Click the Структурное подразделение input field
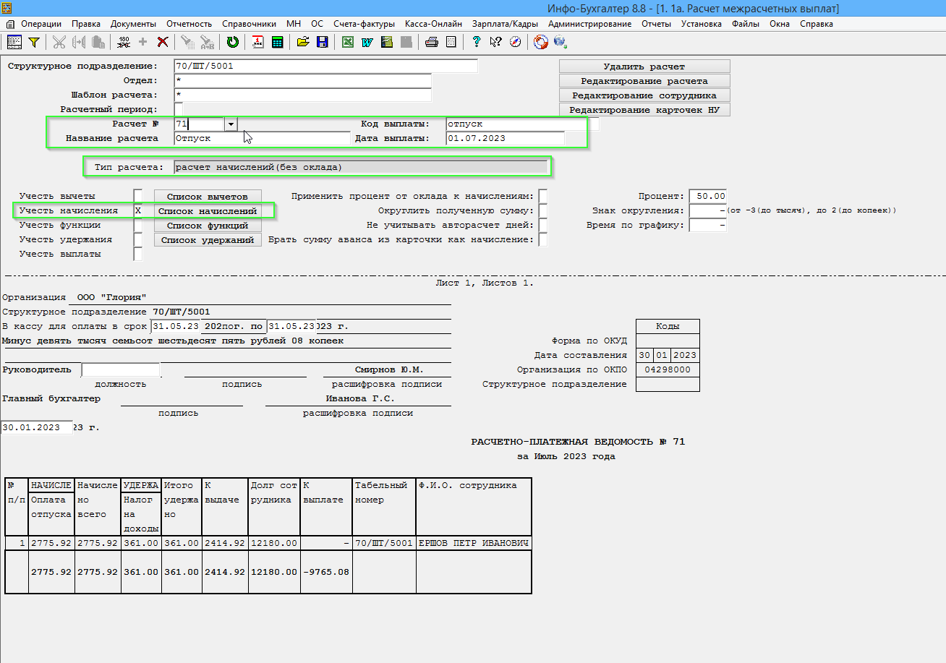This screenshot has height=663, width=946. coord(326,66)
